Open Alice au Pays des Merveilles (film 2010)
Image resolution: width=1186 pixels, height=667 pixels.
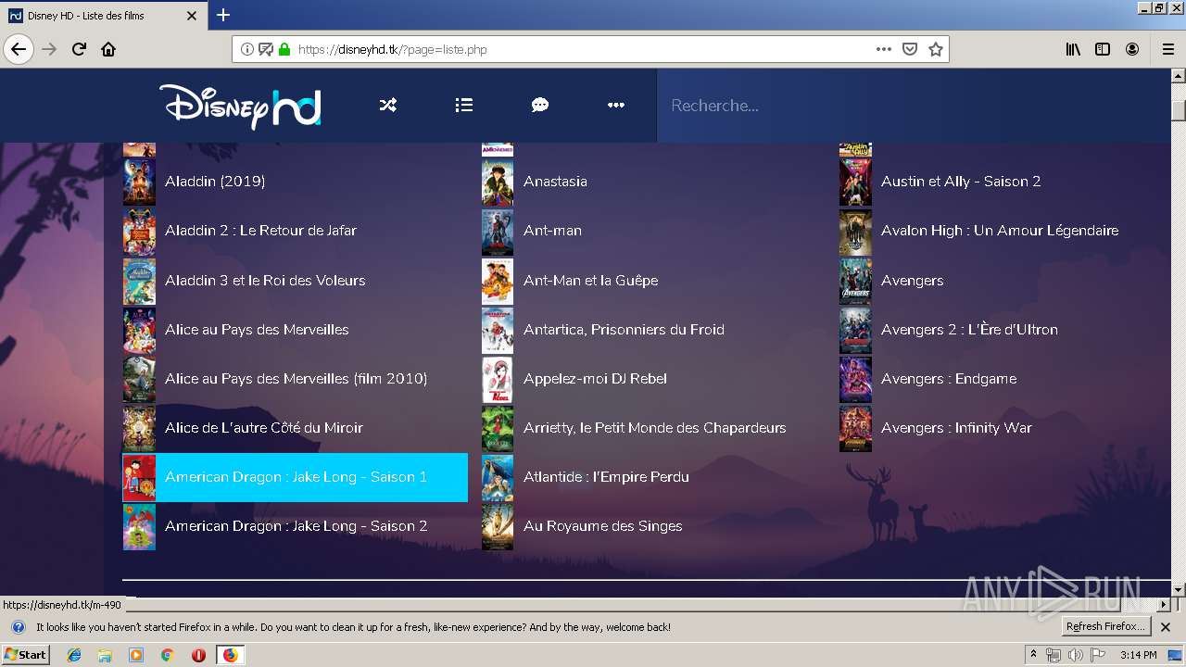(296, 379)
